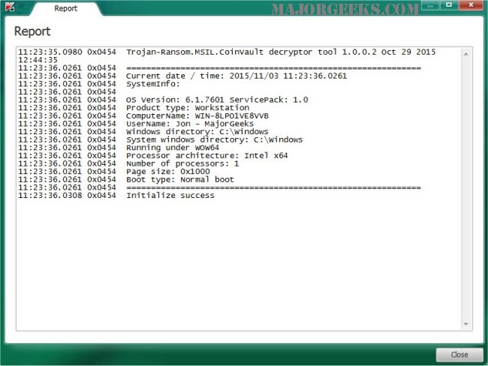Image resolution: width=488 pixels, height=366 pixels.
Task: Click the Report heading text
Action: pyautogui.click(x=32, y=31)
